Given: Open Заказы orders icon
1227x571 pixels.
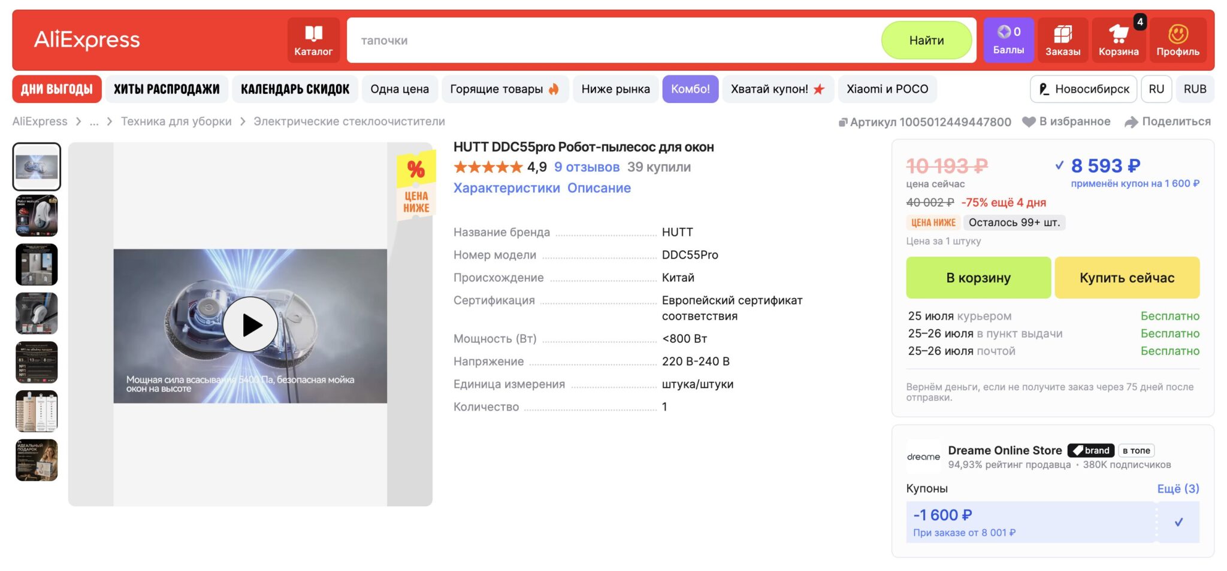Looking at the screenshot, I should pos(1063,40).
